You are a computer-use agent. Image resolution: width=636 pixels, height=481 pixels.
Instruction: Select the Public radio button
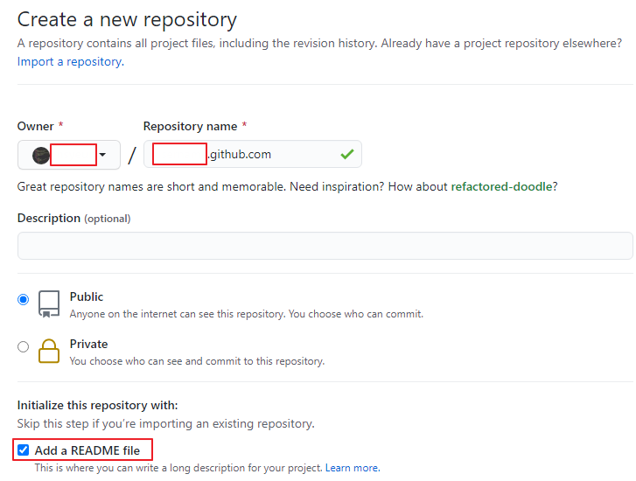[x=24, y=299]
